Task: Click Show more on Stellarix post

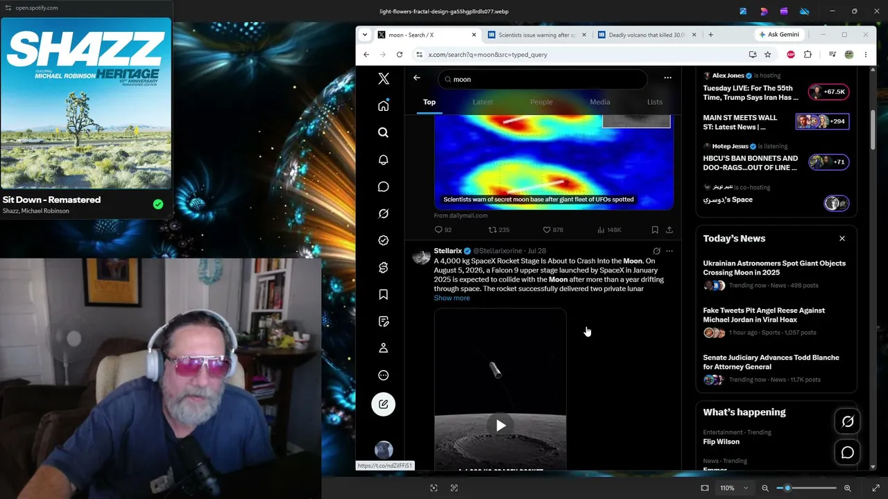Action: tap(452, 298)
